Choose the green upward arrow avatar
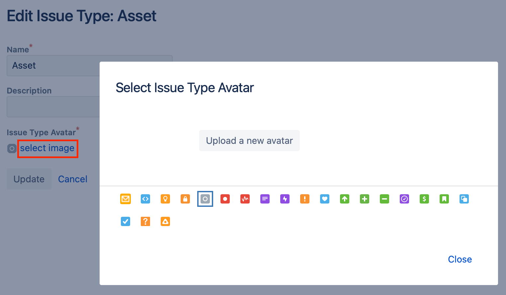The image size is (506, 295). 345,199
